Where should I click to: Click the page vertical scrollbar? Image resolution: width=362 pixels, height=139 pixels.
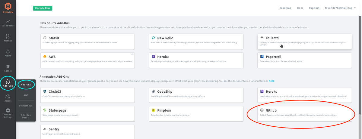click(360, 65)
